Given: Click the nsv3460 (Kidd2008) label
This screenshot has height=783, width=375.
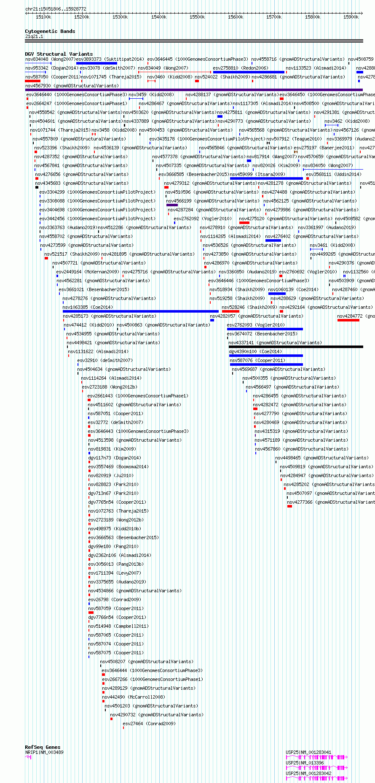Looking at the screenshot, I should click(x=170, y=77).
